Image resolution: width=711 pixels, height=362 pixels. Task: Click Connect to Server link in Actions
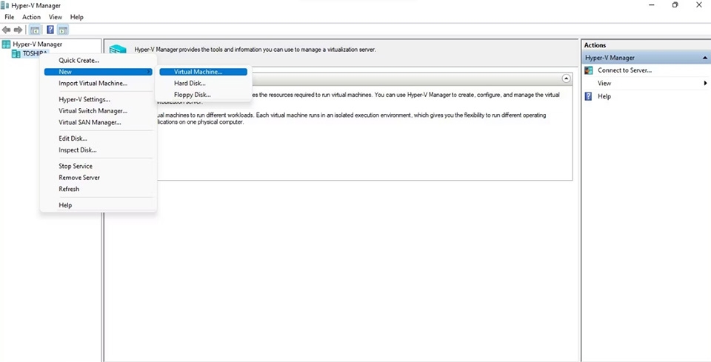[624, 70]
